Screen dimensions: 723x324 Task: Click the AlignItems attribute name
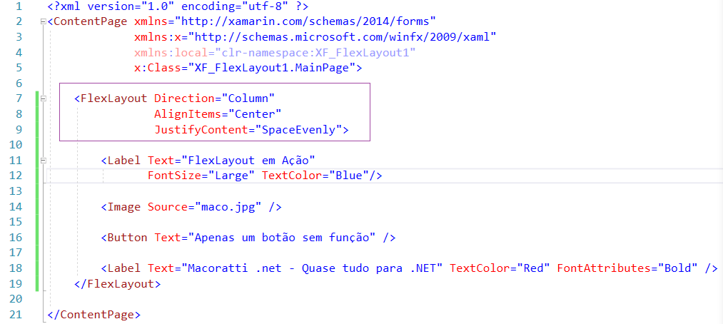click(188, 114)
